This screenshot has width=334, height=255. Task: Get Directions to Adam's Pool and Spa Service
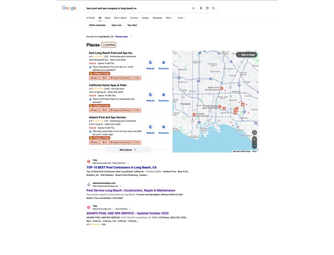[163, 127]
